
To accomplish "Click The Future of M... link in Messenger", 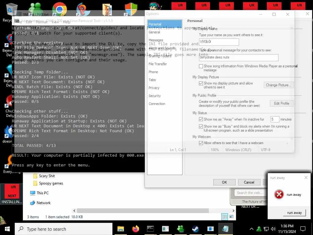I will coord(254,202).
